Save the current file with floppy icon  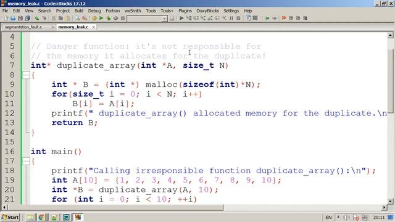(x=20, y=18)
